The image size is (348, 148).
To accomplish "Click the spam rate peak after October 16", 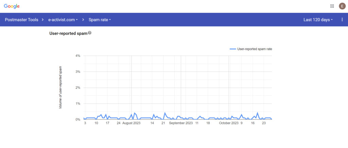I will click(x=258, y=113).
